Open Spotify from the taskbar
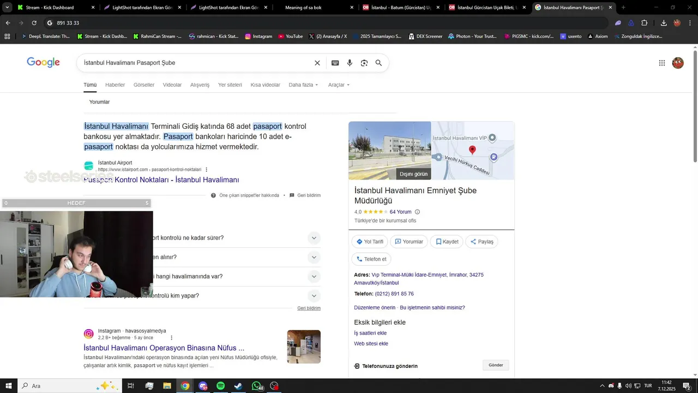Viewport: 698px width, 393px height. click(220, 386)
